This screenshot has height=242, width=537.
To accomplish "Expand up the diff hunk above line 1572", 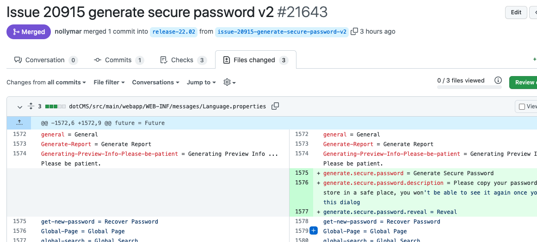I will 19,123.
